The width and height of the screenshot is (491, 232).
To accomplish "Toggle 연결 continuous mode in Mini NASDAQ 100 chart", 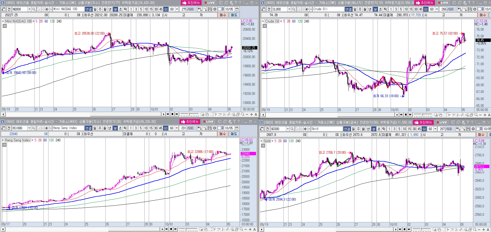I will click(x=89, y=9).
